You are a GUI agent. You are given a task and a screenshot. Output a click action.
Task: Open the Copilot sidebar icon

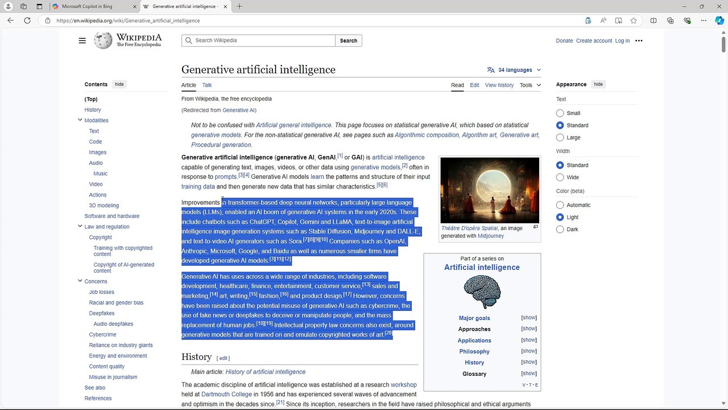719,20
